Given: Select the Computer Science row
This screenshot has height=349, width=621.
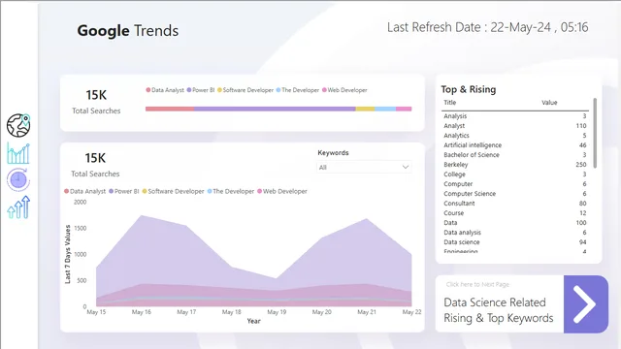Looking at the screenshot, I should [515, 194].
